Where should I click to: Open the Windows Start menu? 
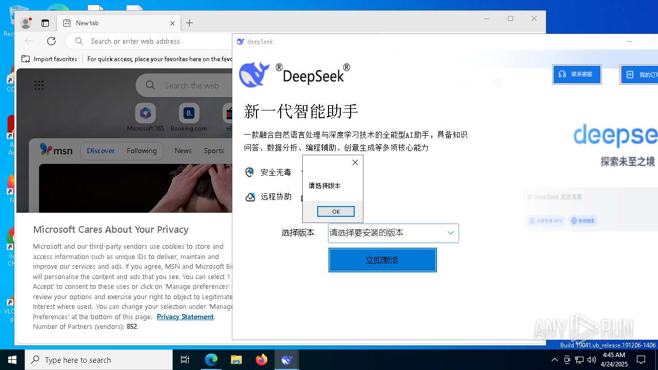click(x=12, y=360)
